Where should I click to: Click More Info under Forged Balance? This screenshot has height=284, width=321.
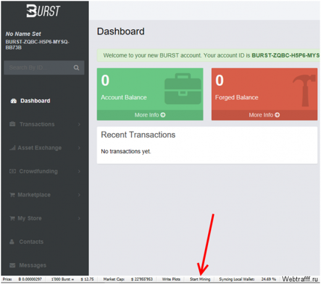tap(264, 115)
